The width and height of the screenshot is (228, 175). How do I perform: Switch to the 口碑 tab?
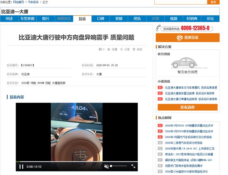pos(101,19)
